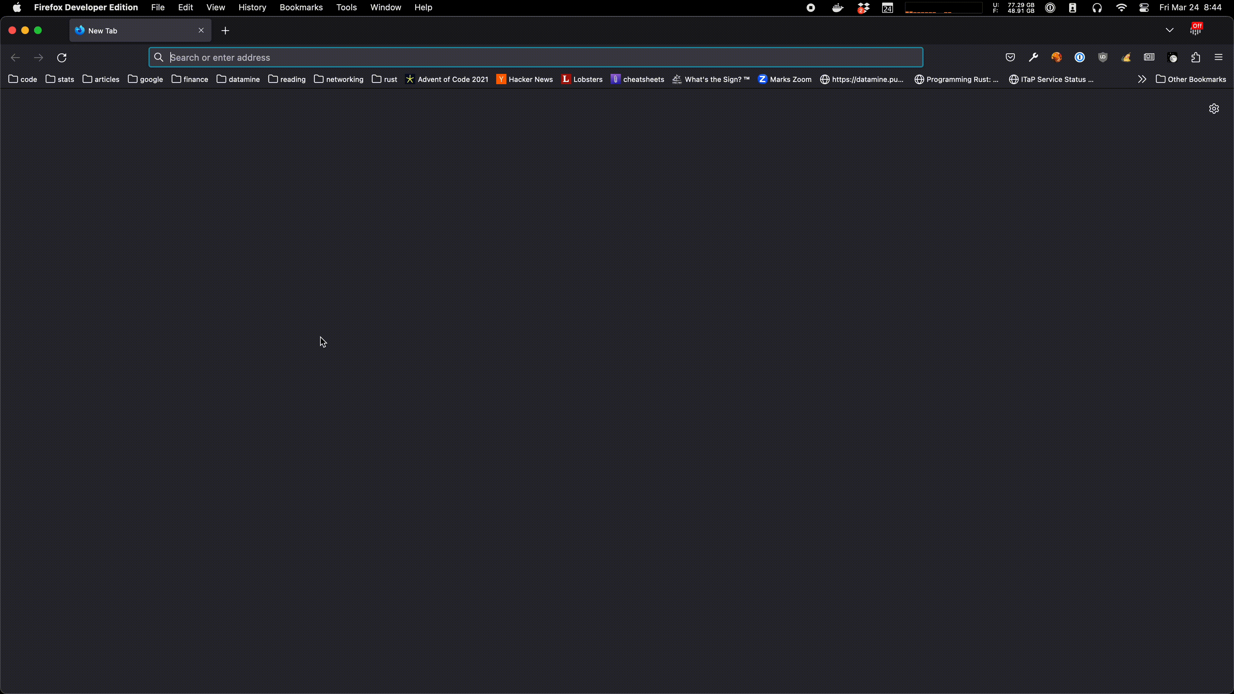Open the History menu
This screenshot has height=694, width=1234.
pyautogui.click(x=252, y=8)
